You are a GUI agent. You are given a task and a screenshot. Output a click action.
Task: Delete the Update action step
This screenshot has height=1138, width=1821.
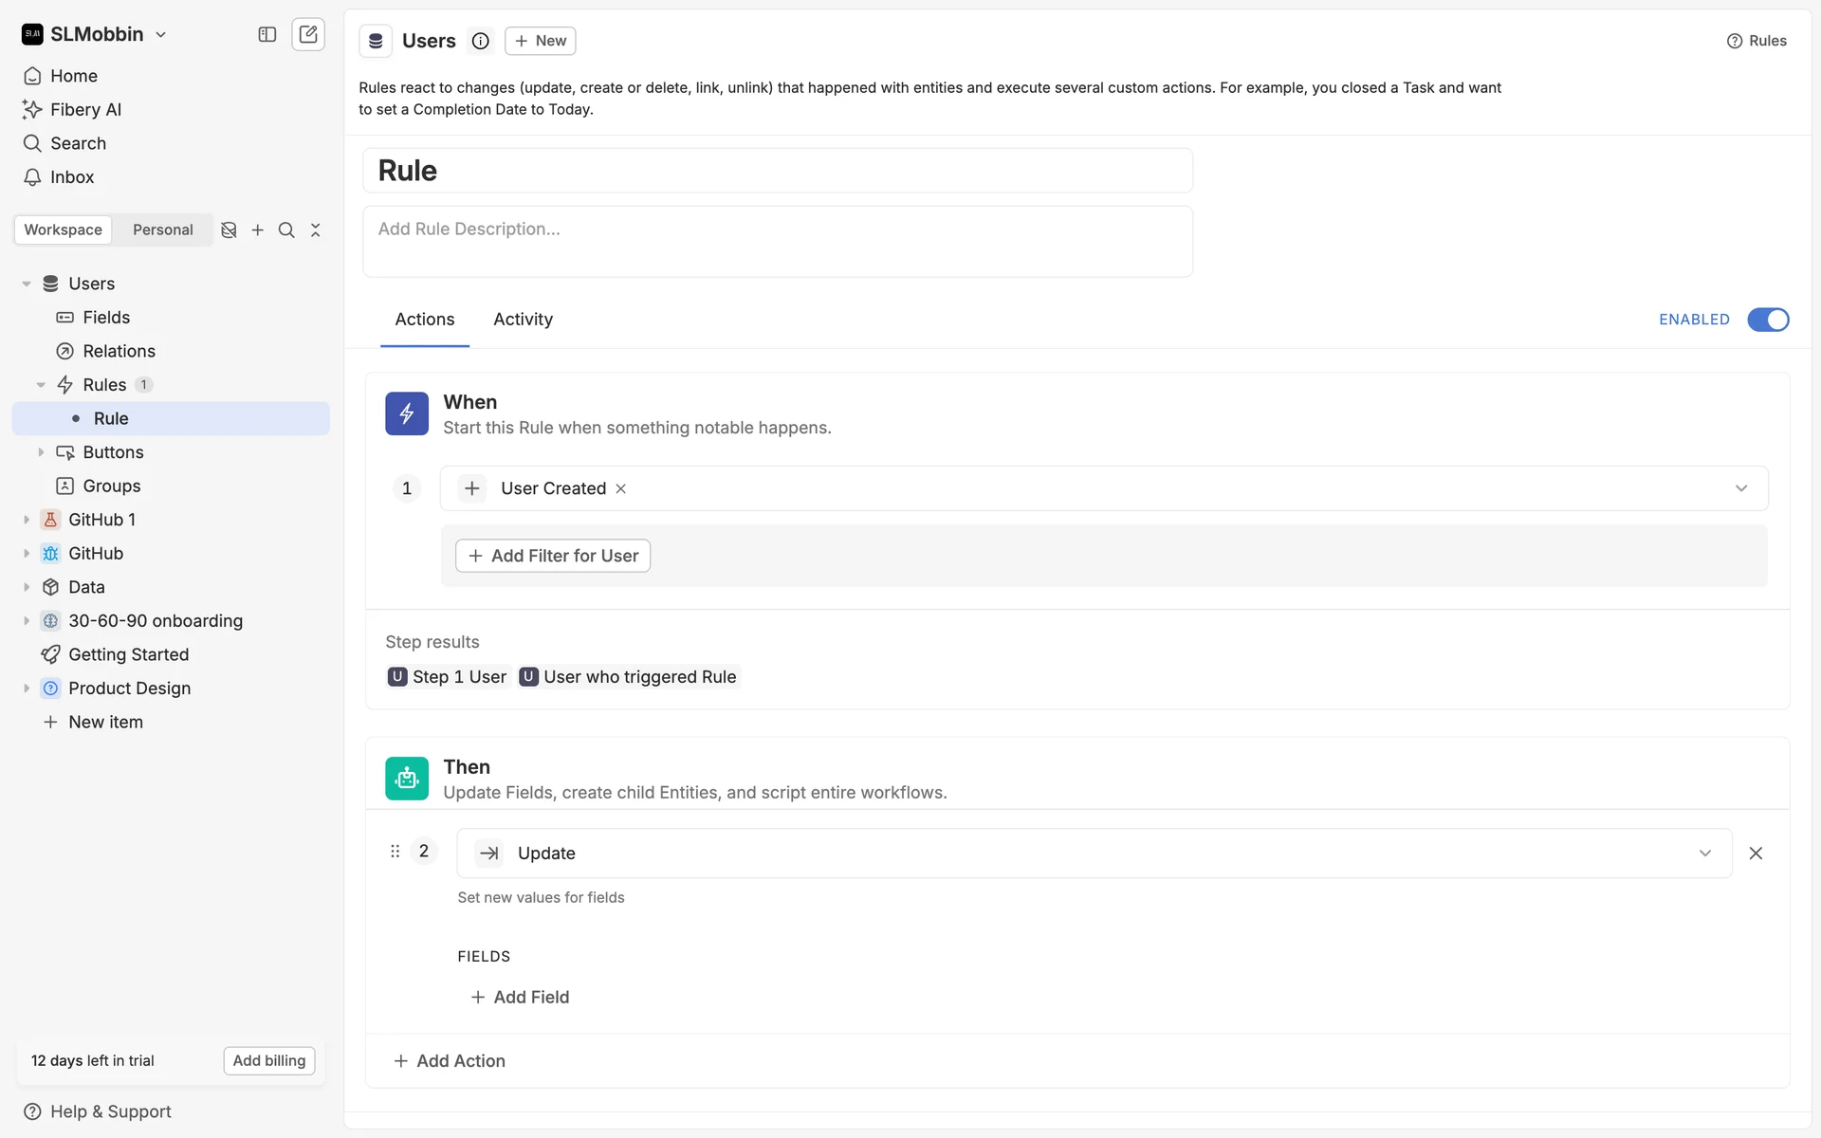[x=1756, y=853]
